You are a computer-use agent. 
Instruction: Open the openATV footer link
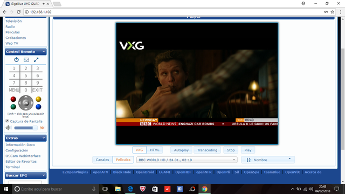coord(101,172)
